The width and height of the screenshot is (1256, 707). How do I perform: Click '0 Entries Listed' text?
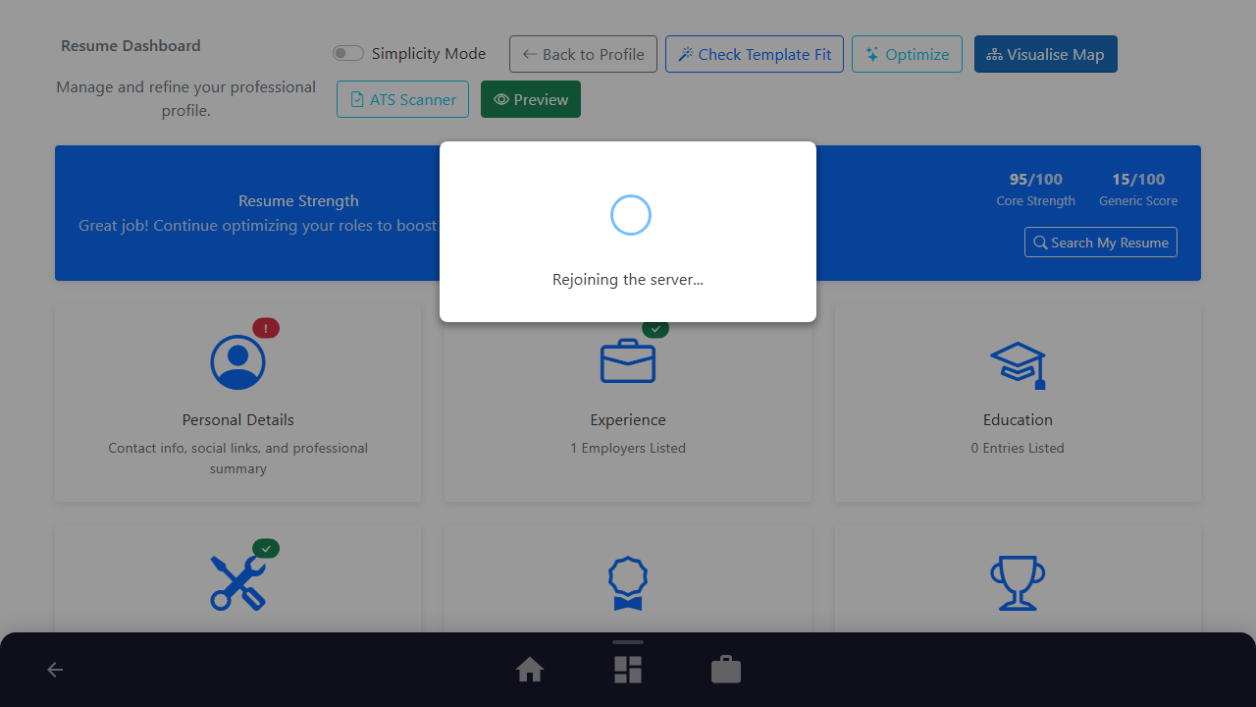tap(1018, 448)
